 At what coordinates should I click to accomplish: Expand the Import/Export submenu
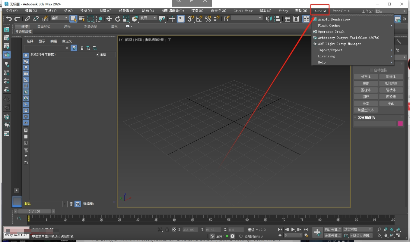353,50
